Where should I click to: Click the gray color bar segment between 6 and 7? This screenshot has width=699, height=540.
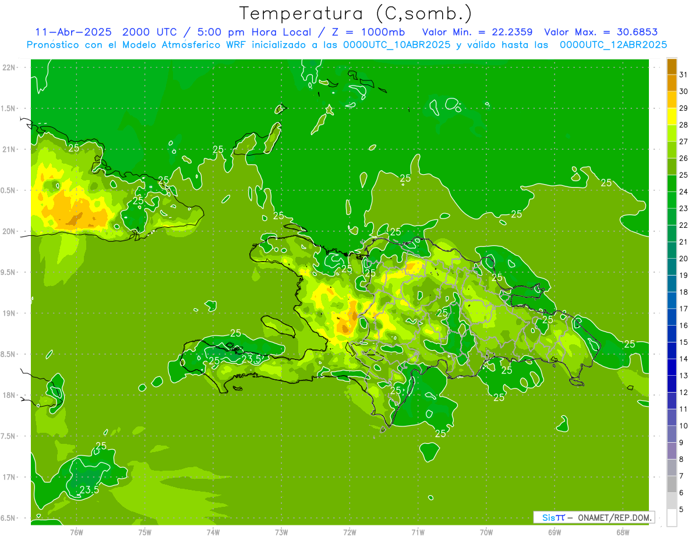click(672, 484)
